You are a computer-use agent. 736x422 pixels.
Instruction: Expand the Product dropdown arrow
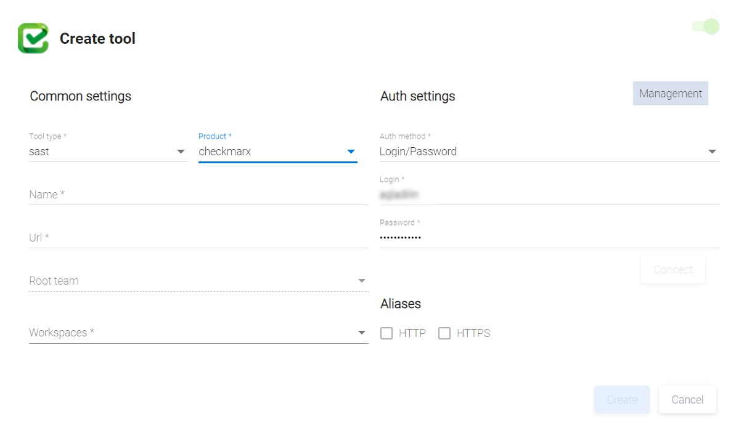click(x=351, y=152)
